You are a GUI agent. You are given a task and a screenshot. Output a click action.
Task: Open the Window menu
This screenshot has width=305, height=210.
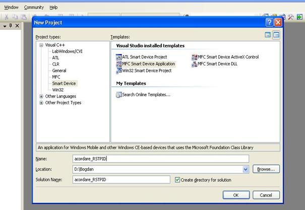pos(11,8)
